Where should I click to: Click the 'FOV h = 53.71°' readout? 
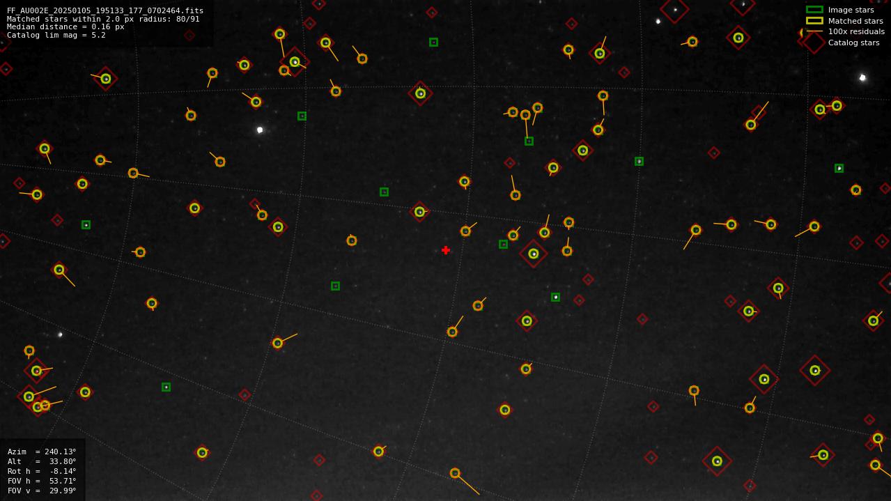point(42,481)
